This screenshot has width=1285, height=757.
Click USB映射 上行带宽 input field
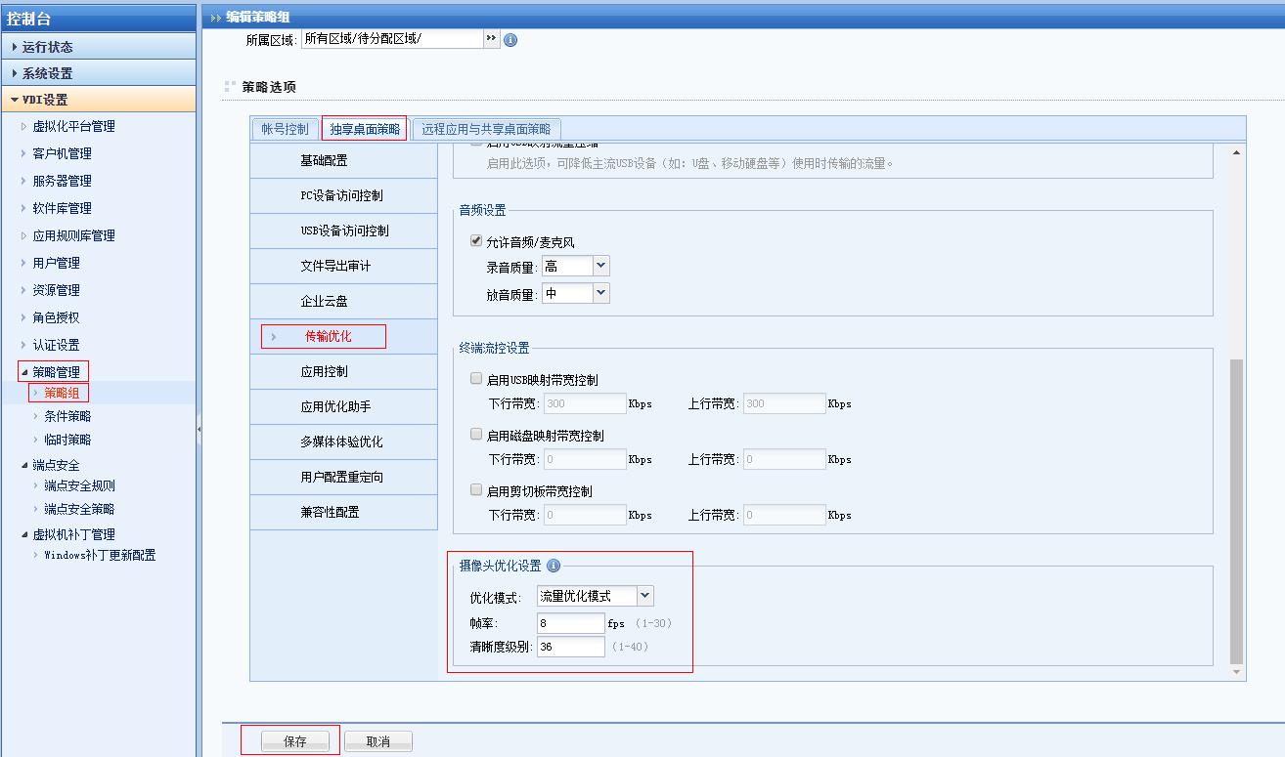pos(784,403)
